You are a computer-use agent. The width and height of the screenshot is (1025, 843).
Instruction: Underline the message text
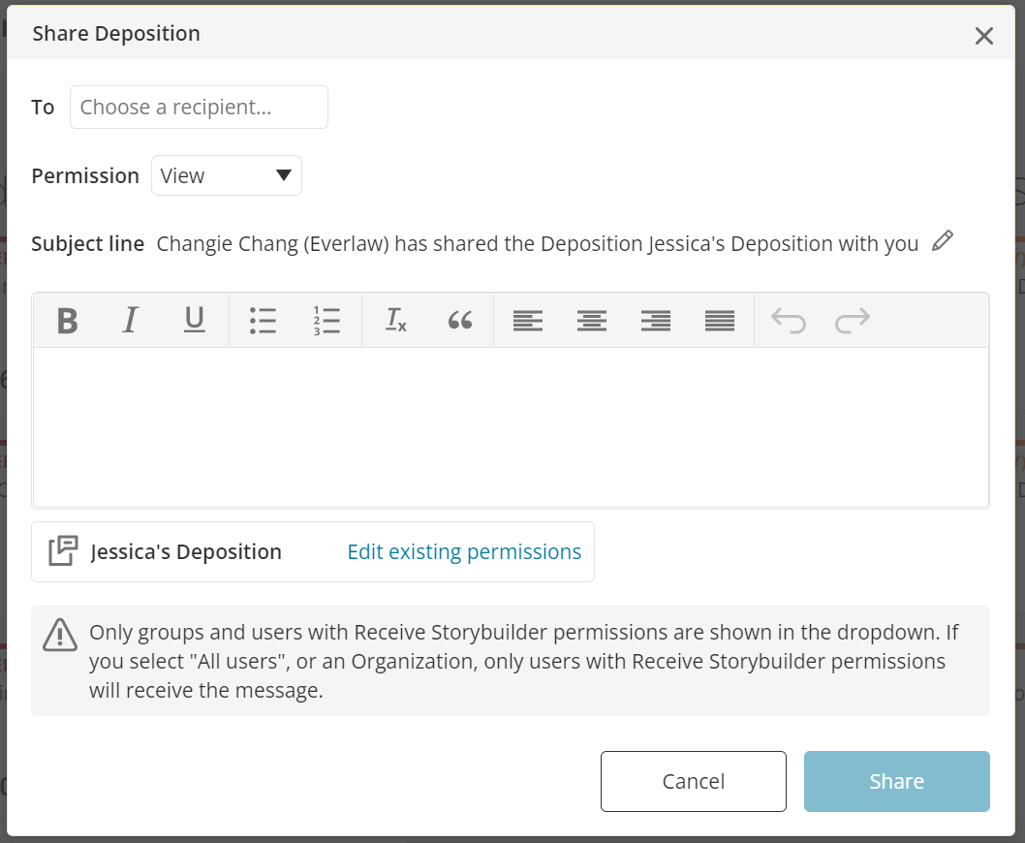tap(194, 321)
